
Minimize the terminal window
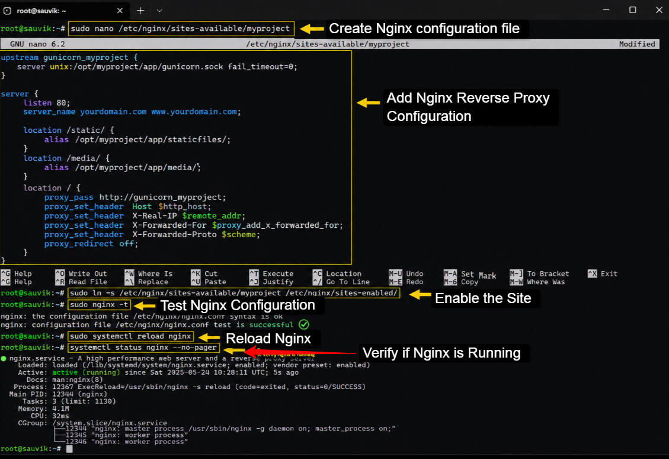click(x=606, y=10)
